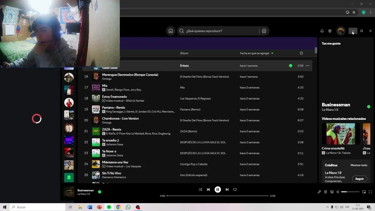
Task: Skip to next track
Action: [227, 190]
